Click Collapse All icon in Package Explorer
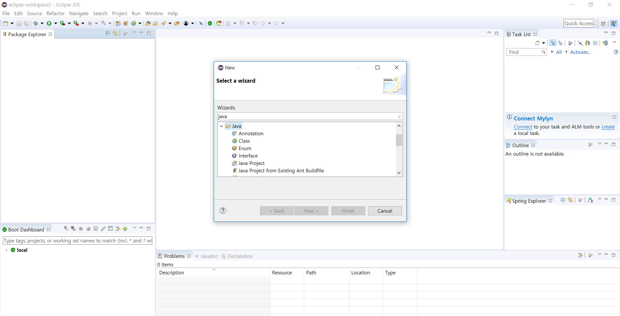620x316 pixels. click(x=108, y=34)
